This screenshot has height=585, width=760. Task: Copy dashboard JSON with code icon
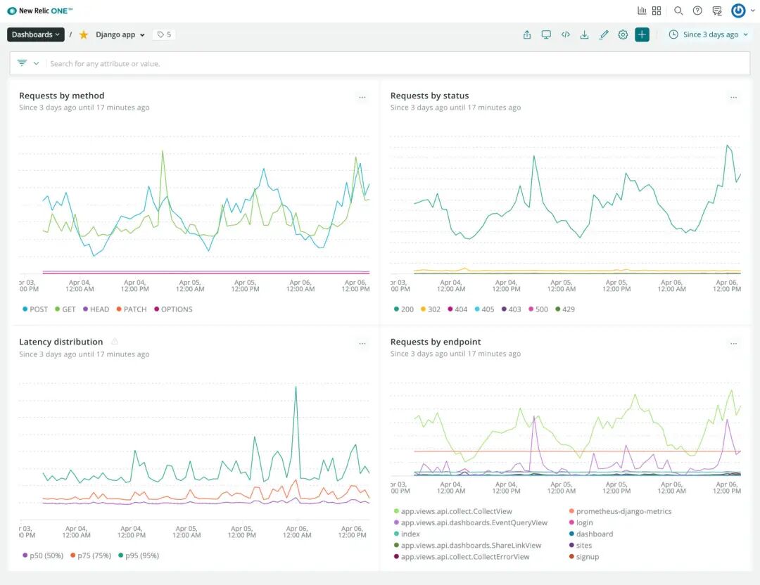coord(566,34)
